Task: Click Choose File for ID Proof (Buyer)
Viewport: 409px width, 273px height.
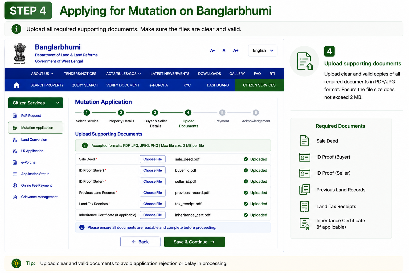Action: point(153,170)
